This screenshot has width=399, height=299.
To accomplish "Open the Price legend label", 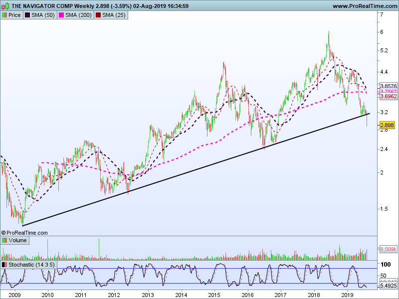I will [14, 15].
